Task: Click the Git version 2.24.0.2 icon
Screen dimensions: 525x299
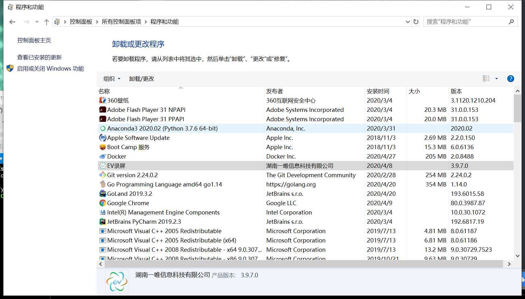Action: (103, 175)
